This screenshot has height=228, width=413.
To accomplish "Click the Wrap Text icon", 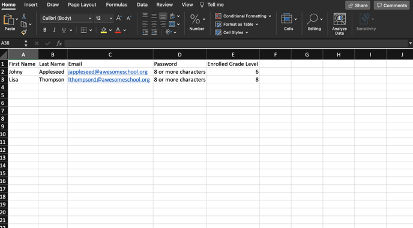I will 172,16.
